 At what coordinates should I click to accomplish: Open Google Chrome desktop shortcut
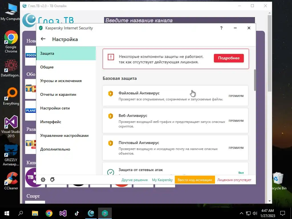point(11,42)
